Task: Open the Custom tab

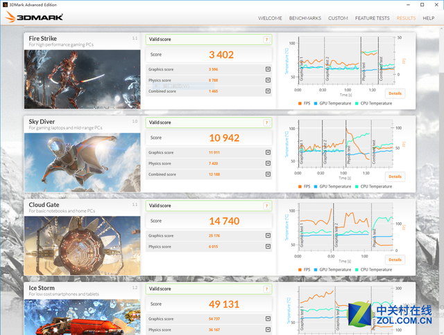Action: 338,17
